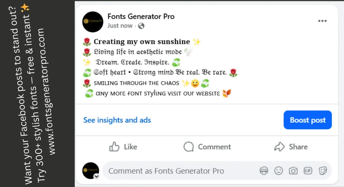Click the thumbs-up Like icon
The height and width of the screenshot is (187, 344).
[x=114, y=147]
